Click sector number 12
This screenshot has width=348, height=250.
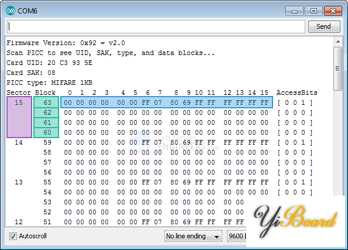click(x=19, y=222)
